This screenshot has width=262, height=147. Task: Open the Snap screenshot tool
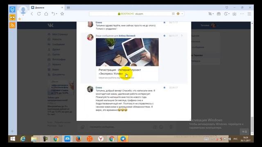210,14
